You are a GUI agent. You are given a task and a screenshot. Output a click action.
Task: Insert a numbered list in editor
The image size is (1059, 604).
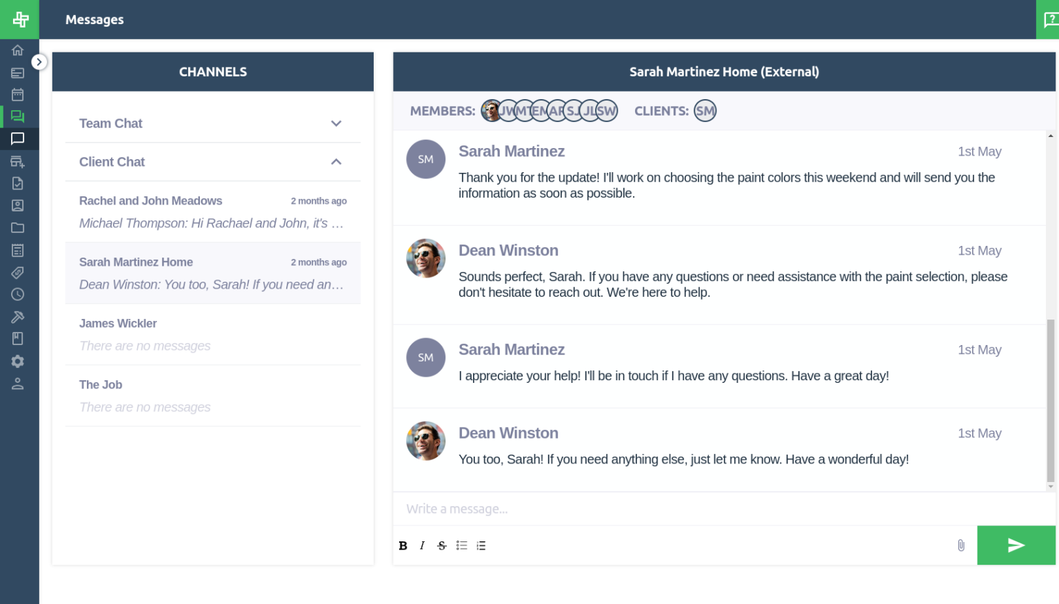click(481, 545)
